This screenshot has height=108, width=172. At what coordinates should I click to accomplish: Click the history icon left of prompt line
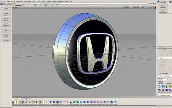click(x=15, y=4)
